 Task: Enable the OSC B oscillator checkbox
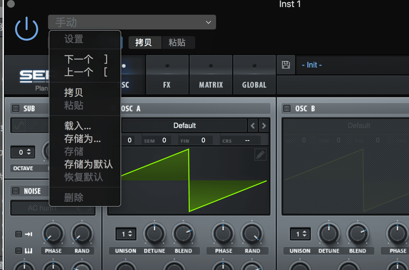[x=288, y=108]
